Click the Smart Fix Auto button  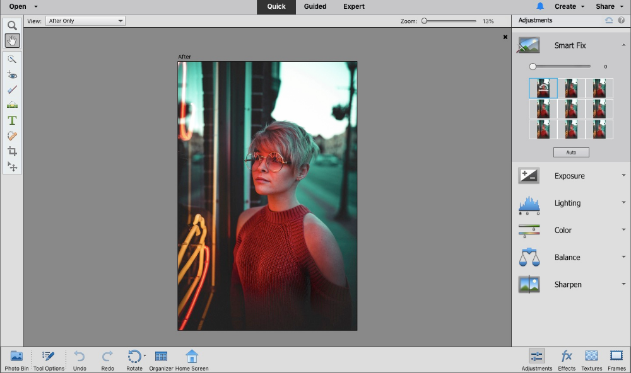coord(571,152)
